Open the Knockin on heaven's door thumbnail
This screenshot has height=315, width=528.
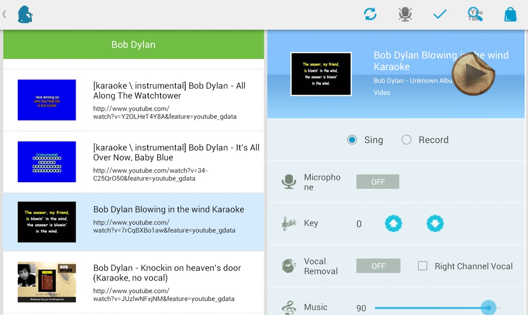[x=47, y=282]
